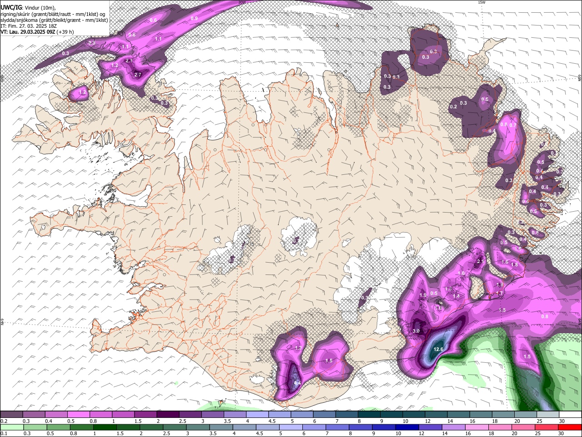
Task: Pick the white upper swatch at 30
Action: 570,414
